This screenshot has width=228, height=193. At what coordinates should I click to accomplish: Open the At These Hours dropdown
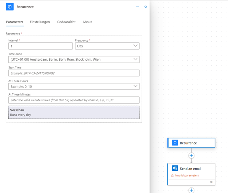click(74, 87)
